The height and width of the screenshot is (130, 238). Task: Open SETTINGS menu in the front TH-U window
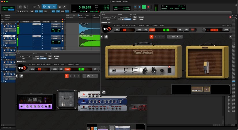(117, 25)
